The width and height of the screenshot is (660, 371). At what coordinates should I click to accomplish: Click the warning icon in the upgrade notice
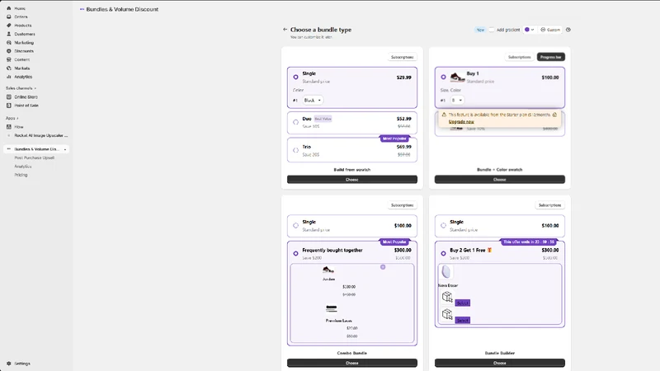(x=444, y=115)
